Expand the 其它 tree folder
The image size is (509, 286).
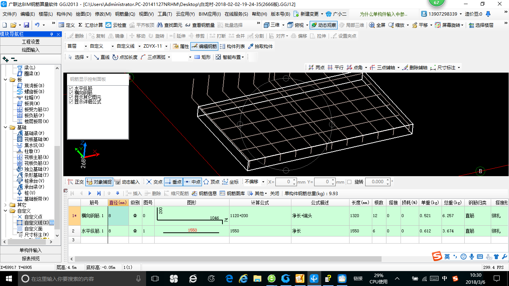[6, 205]
